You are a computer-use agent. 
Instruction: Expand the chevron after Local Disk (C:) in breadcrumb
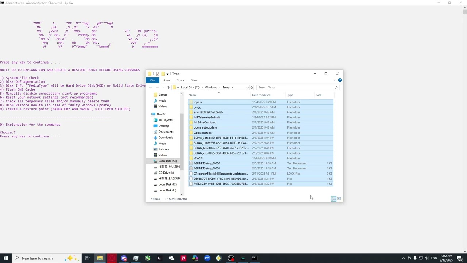[x=202, y=87]
